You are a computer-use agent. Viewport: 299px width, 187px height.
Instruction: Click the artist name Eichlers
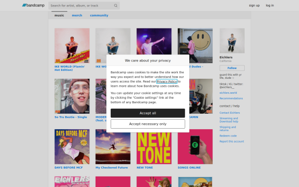coord(226,57)
